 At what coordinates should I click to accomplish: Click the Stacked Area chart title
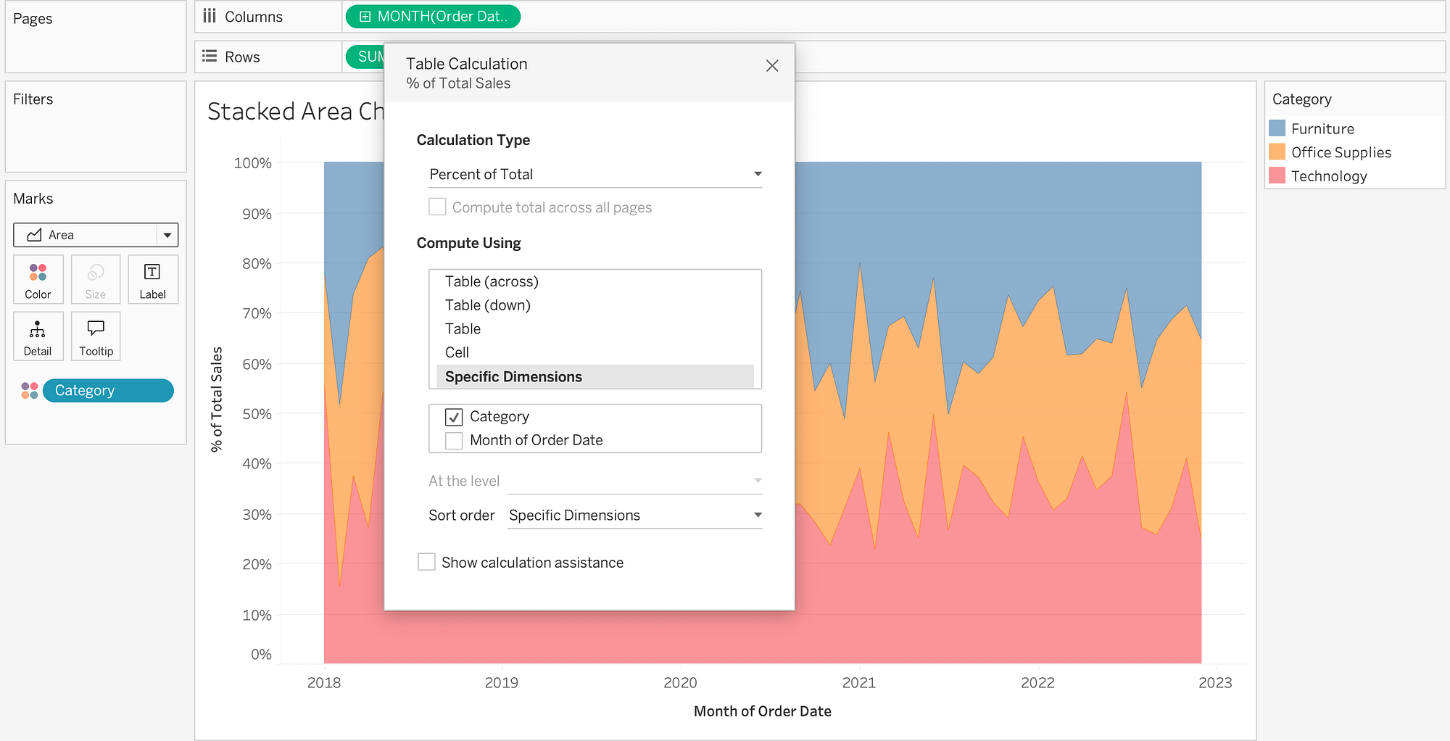[296, 111]
